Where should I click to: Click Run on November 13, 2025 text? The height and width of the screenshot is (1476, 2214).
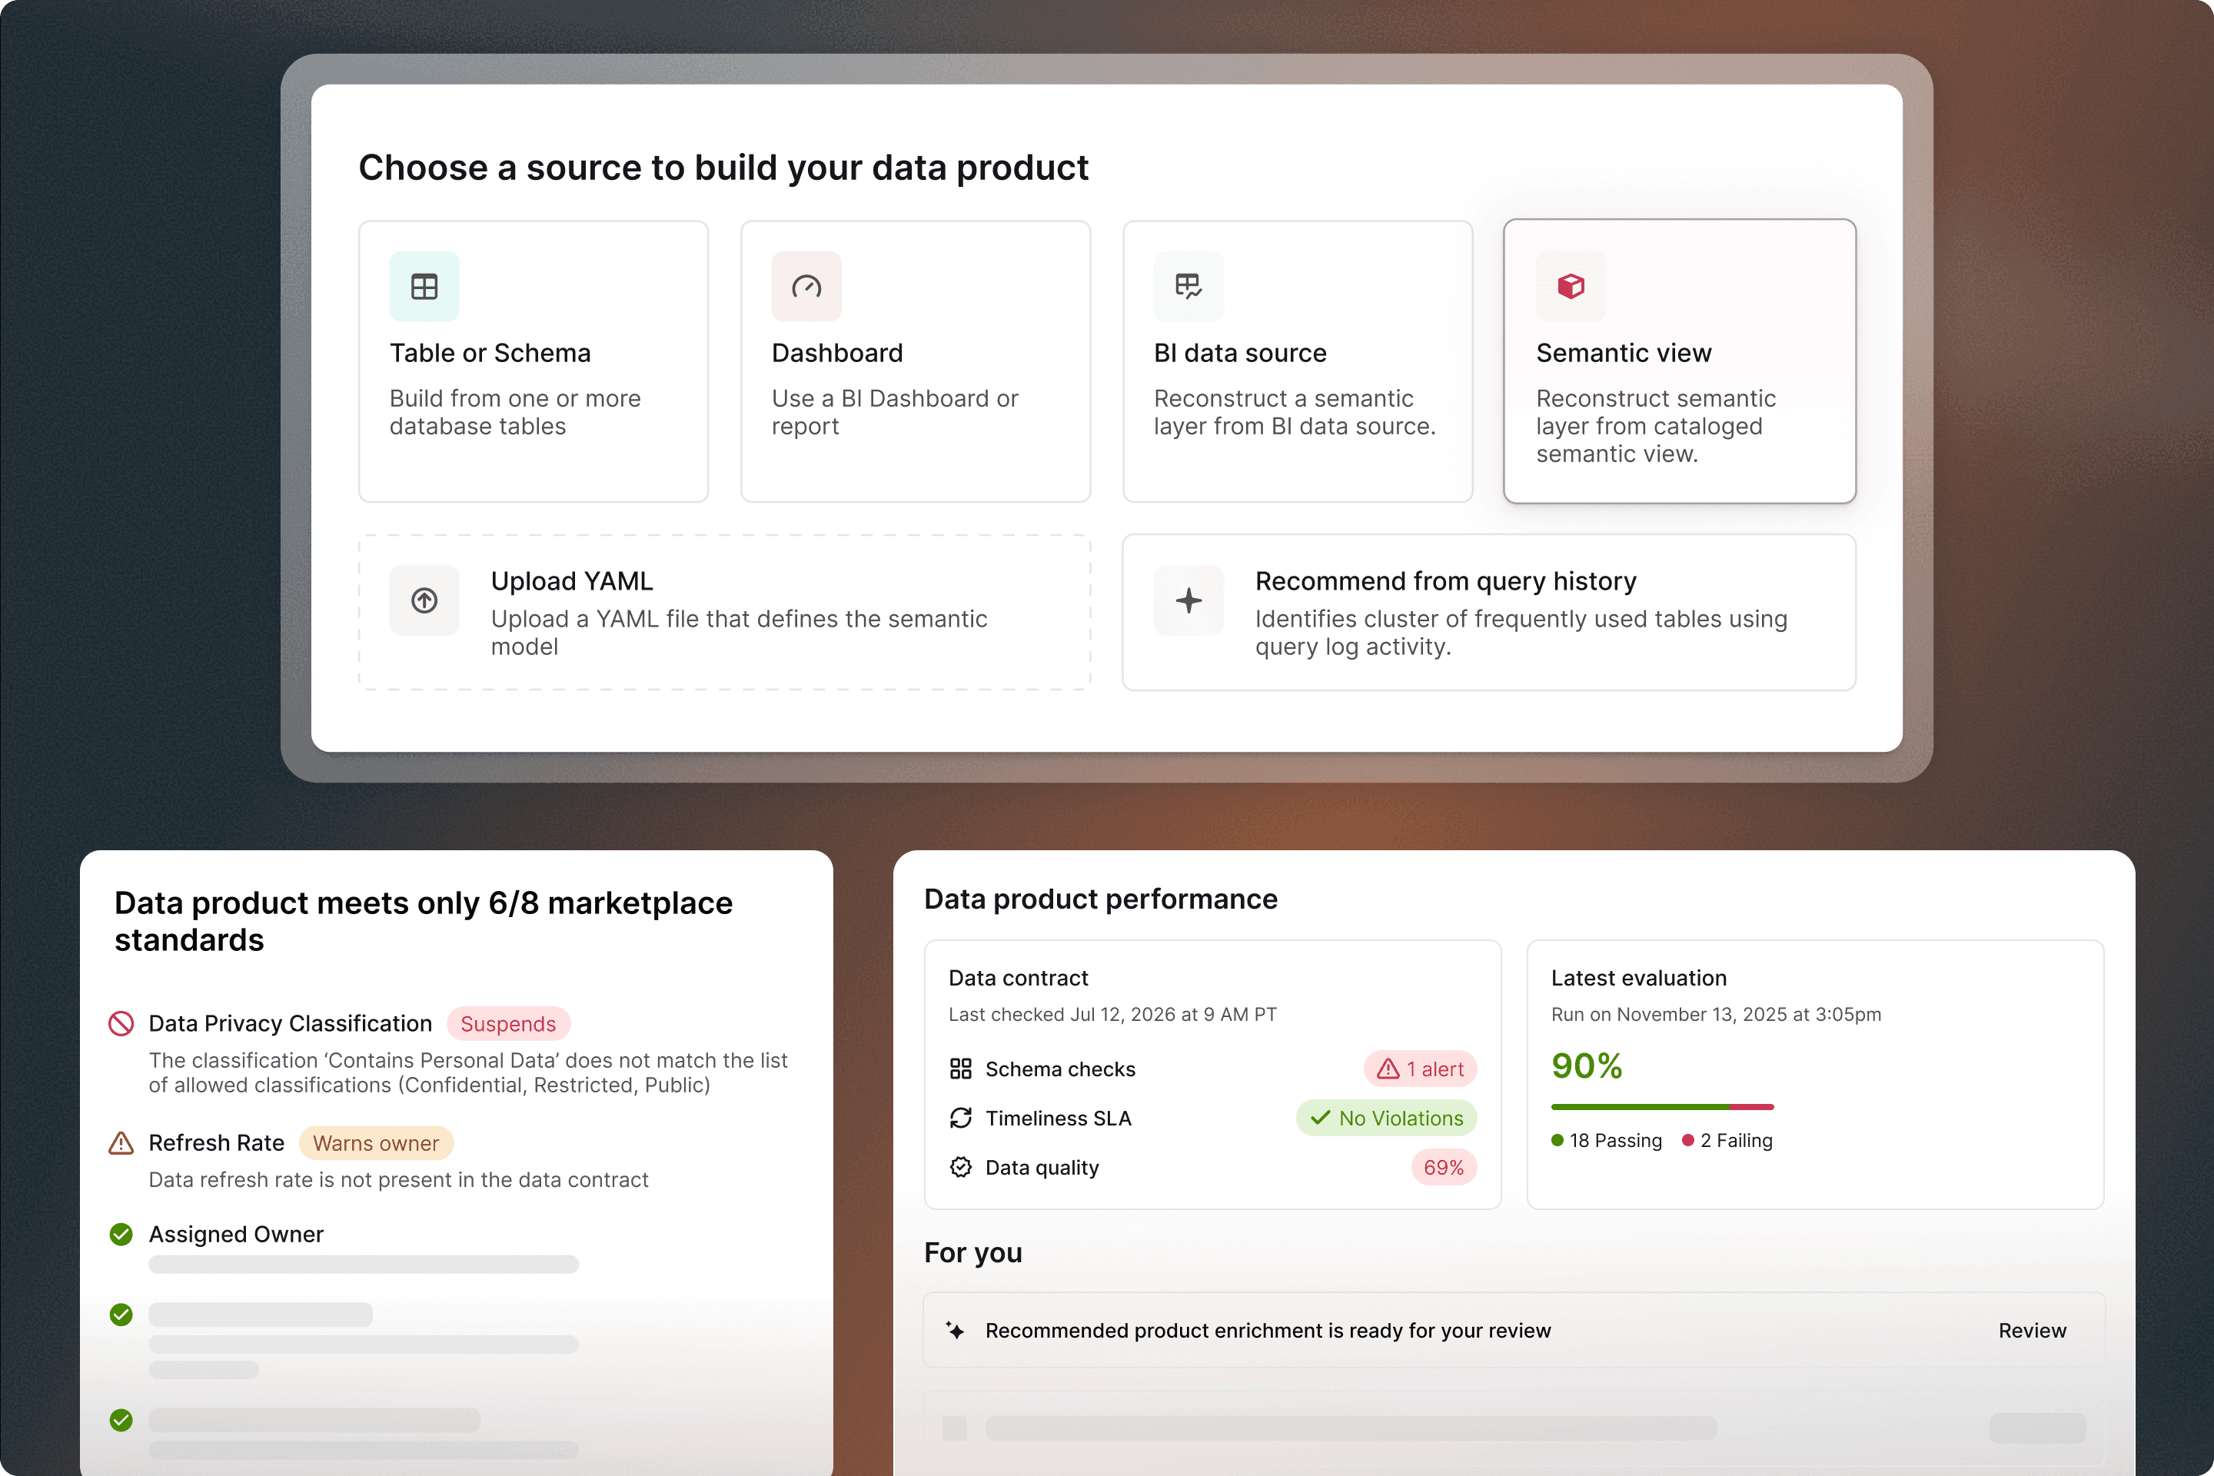1716,1014
